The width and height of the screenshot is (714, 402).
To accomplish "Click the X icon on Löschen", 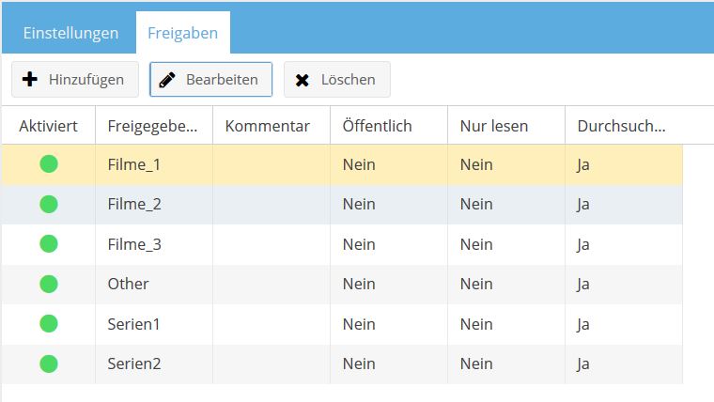I will pos(302,80).
